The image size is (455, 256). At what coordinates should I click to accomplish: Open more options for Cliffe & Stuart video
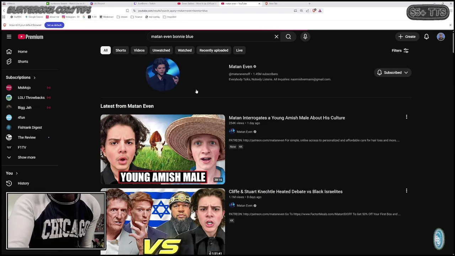coord(407,191)
